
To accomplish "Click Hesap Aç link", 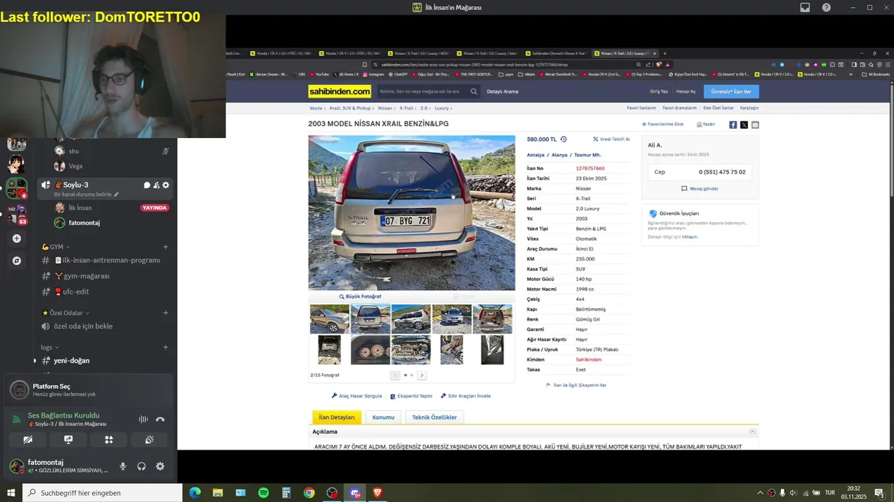I will tap(686, 91).
